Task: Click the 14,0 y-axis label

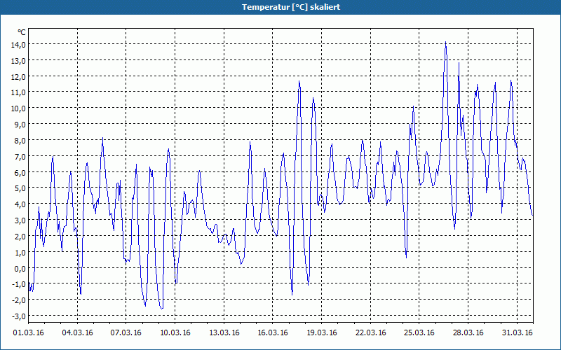Action: coord(19,45)
